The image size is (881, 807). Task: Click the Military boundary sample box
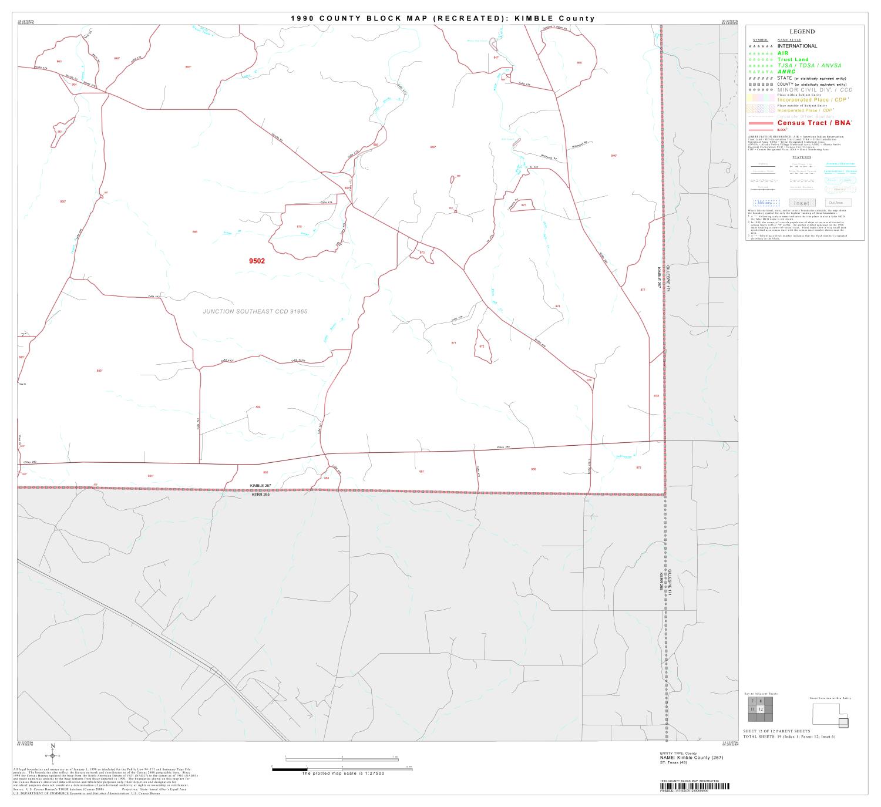tap(765, 202)
